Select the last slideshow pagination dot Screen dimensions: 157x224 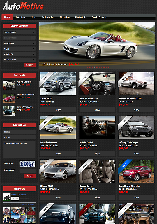point(109,67)
